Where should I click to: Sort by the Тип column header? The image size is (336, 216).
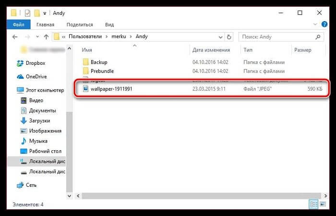pos(248,50)
